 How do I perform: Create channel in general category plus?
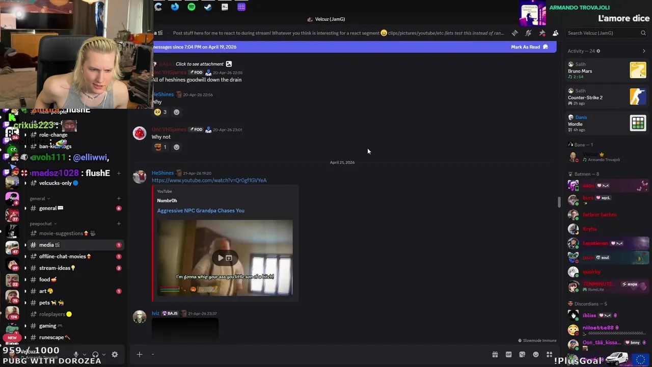(x=119, y=199)
